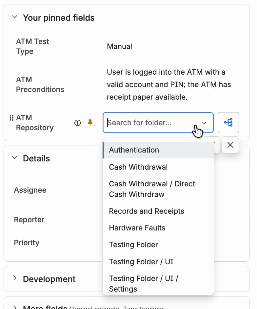This screenshot has height=309, width=257.
Task: Open the folder tree view icon button
Action: pos(228,123)
